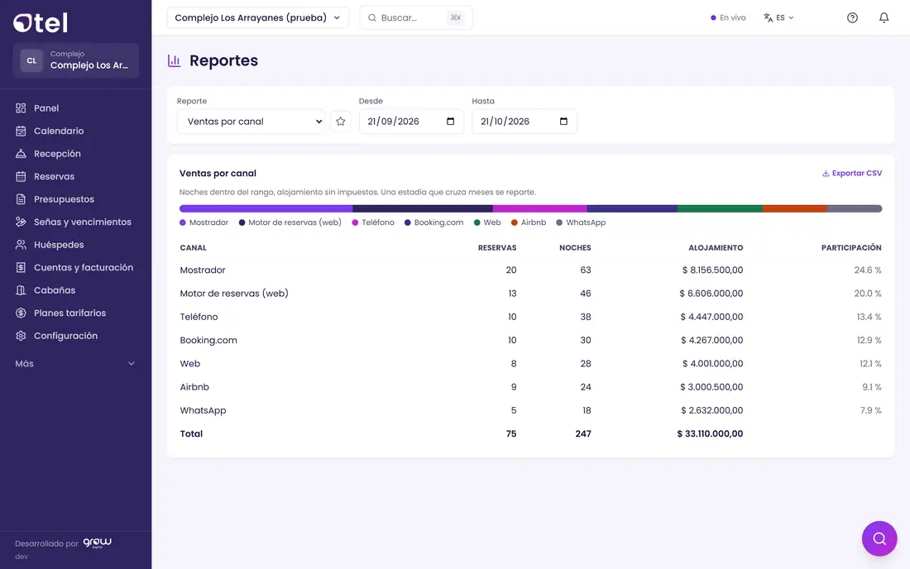This screenshot has height=569, width=910.
Task: Open the language translate icon ES
Action: 778,17
